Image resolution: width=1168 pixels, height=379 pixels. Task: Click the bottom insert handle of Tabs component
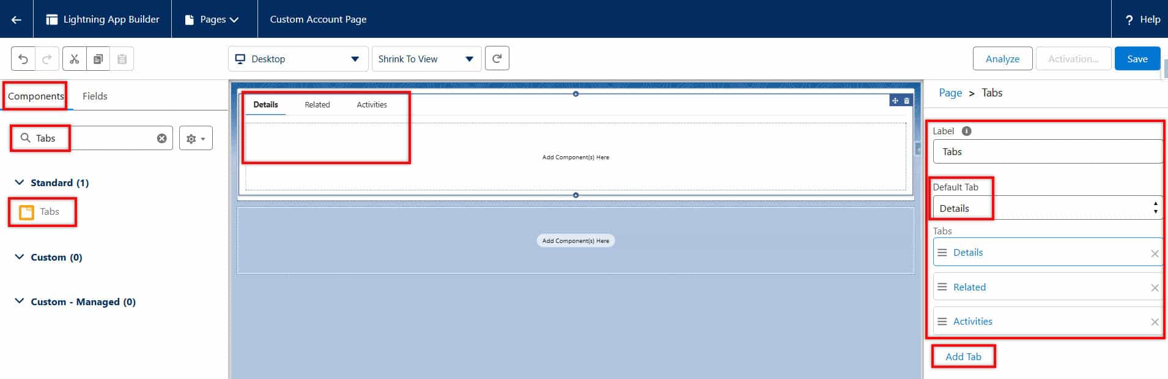click(575, 195)
